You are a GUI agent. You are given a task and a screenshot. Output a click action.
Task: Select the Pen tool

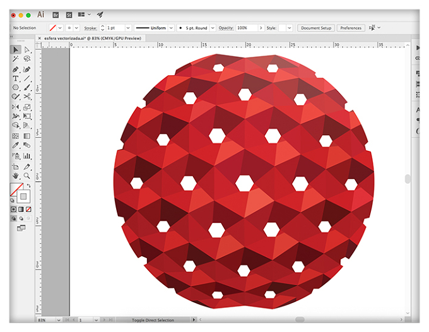(16, 69)
